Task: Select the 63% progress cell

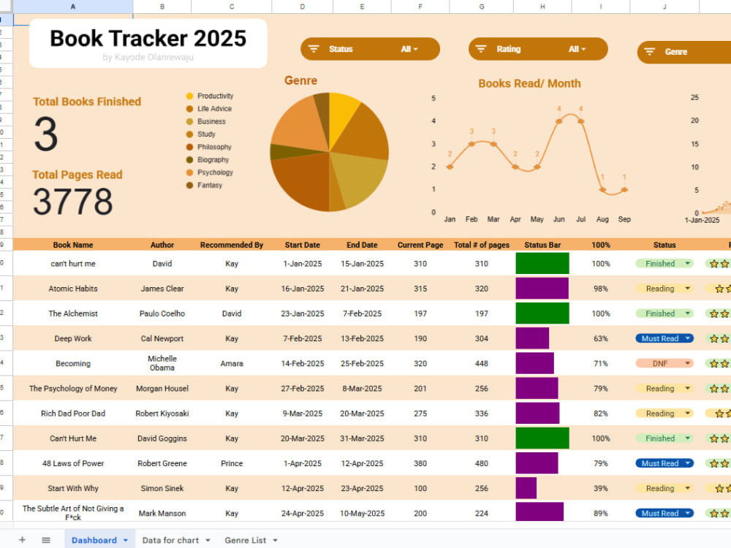Action: (x=600, y=338)
